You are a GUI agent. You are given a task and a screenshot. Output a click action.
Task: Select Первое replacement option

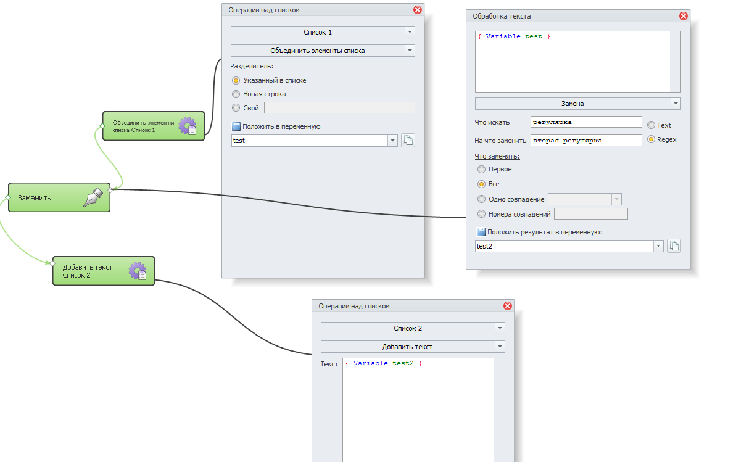pos(482,169)
